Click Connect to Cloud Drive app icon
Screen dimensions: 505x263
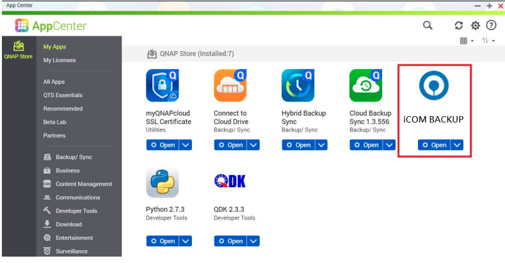[x=230, y=86]
